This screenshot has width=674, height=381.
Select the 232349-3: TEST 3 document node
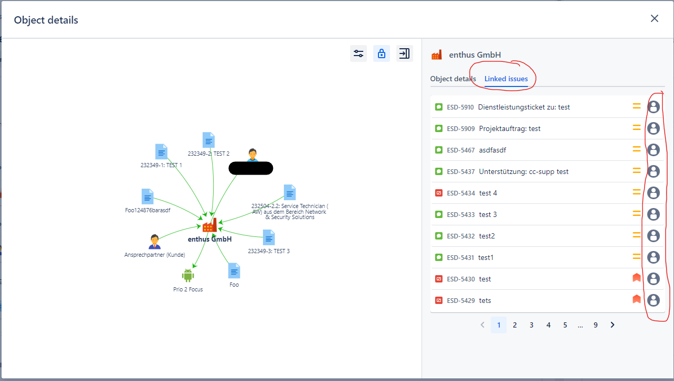pos(269,237)
